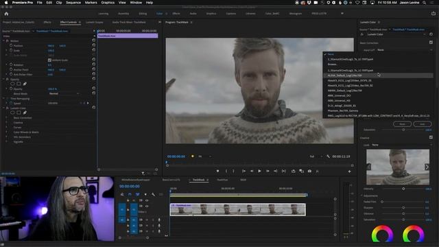Toggle Rotation stopwatch animation

[x=11, y=64]
